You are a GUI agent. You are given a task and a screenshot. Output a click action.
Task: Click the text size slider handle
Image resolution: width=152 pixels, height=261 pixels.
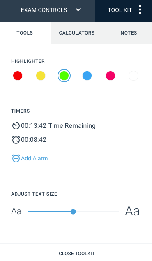point(73,212)
